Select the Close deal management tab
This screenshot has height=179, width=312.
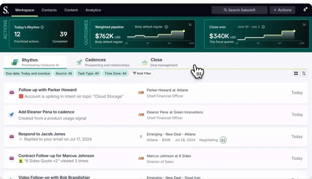(160, 62)
